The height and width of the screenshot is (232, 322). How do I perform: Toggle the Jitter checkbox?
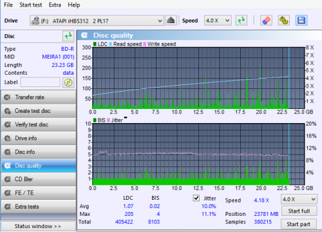click(x=196, y=198)
